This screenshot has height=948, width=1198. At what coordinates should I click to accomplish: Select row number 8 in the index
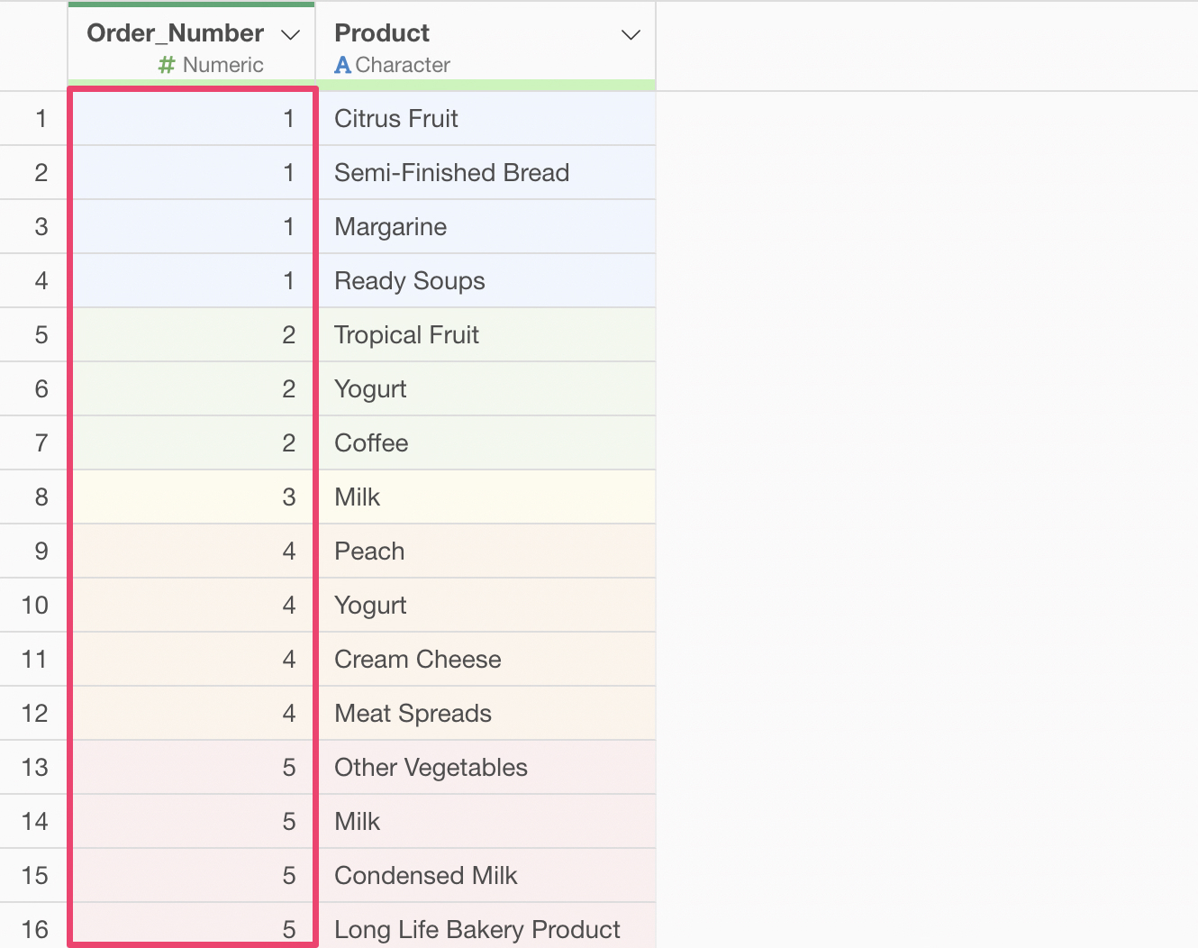pos(41,497)
